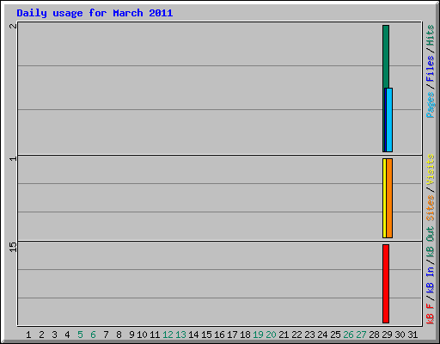
Task: Click the y-axis value '1' of the middle chart
Action: [13, 158]
